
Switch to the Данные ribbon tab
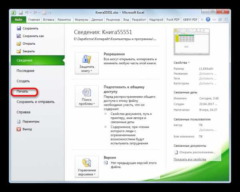(97, 20)
